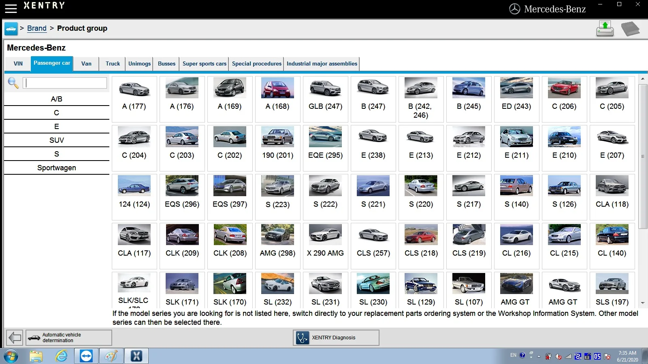Screen dimensions: 648x364
Task: Select SL (107) model
Action: 469,290
